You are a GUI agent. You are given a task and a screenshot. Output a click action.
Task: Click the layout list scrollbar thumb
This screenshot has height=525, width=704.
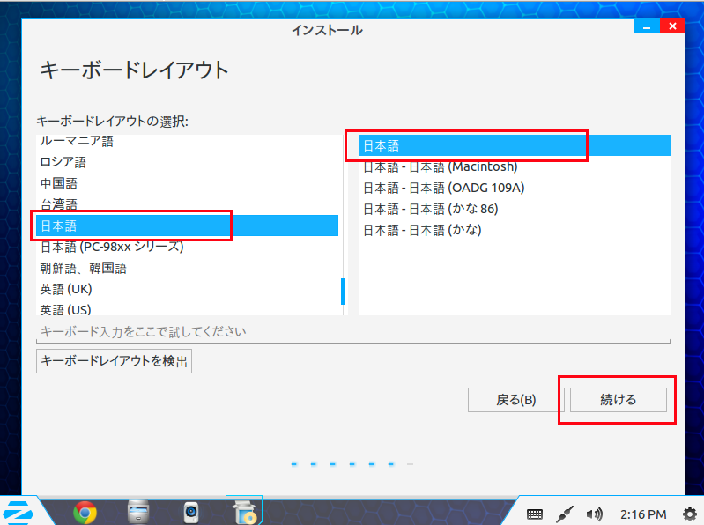[343, 292]
